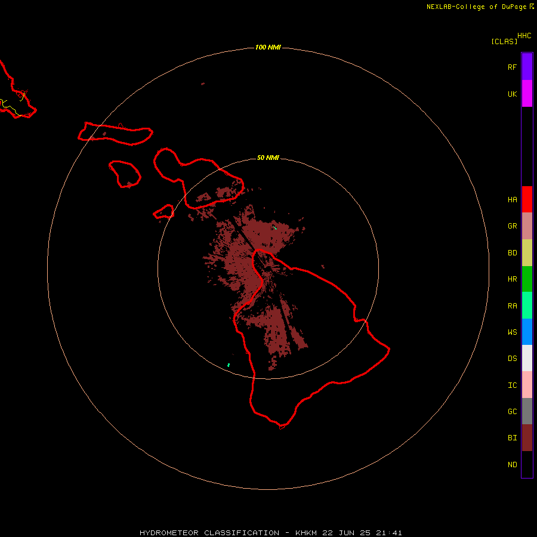Select the GR legend color block
537x537 pixels.
[527, 226]
